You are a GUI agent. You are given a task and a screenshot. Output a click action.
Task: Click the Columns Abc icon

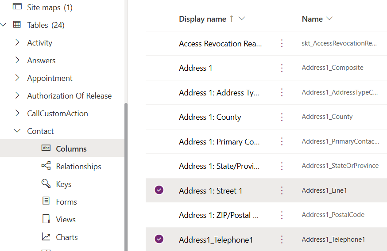(x=46, y=148)
